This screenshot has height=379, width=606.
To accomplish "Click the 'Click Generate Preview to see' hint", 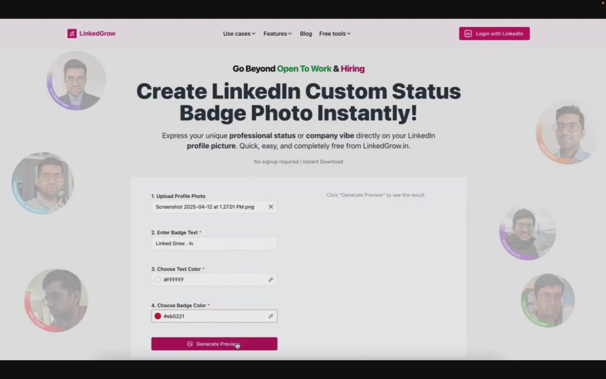I will click(x=376, y=195).
